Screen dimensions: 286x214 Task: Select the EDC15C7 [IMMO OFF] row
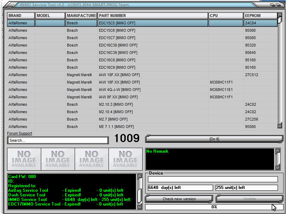coord(142,38)
